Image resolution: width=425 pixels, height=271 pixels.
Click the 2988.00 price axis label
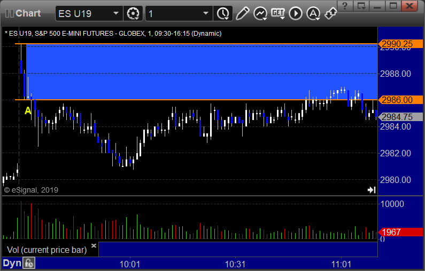click(396, 74)
